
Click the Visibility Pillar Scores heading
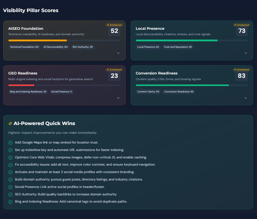point(31,11)
